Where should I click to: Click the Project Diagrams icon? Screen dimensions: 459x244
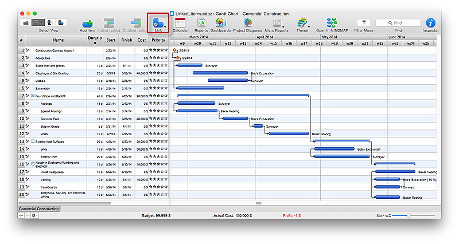(247, 22)
